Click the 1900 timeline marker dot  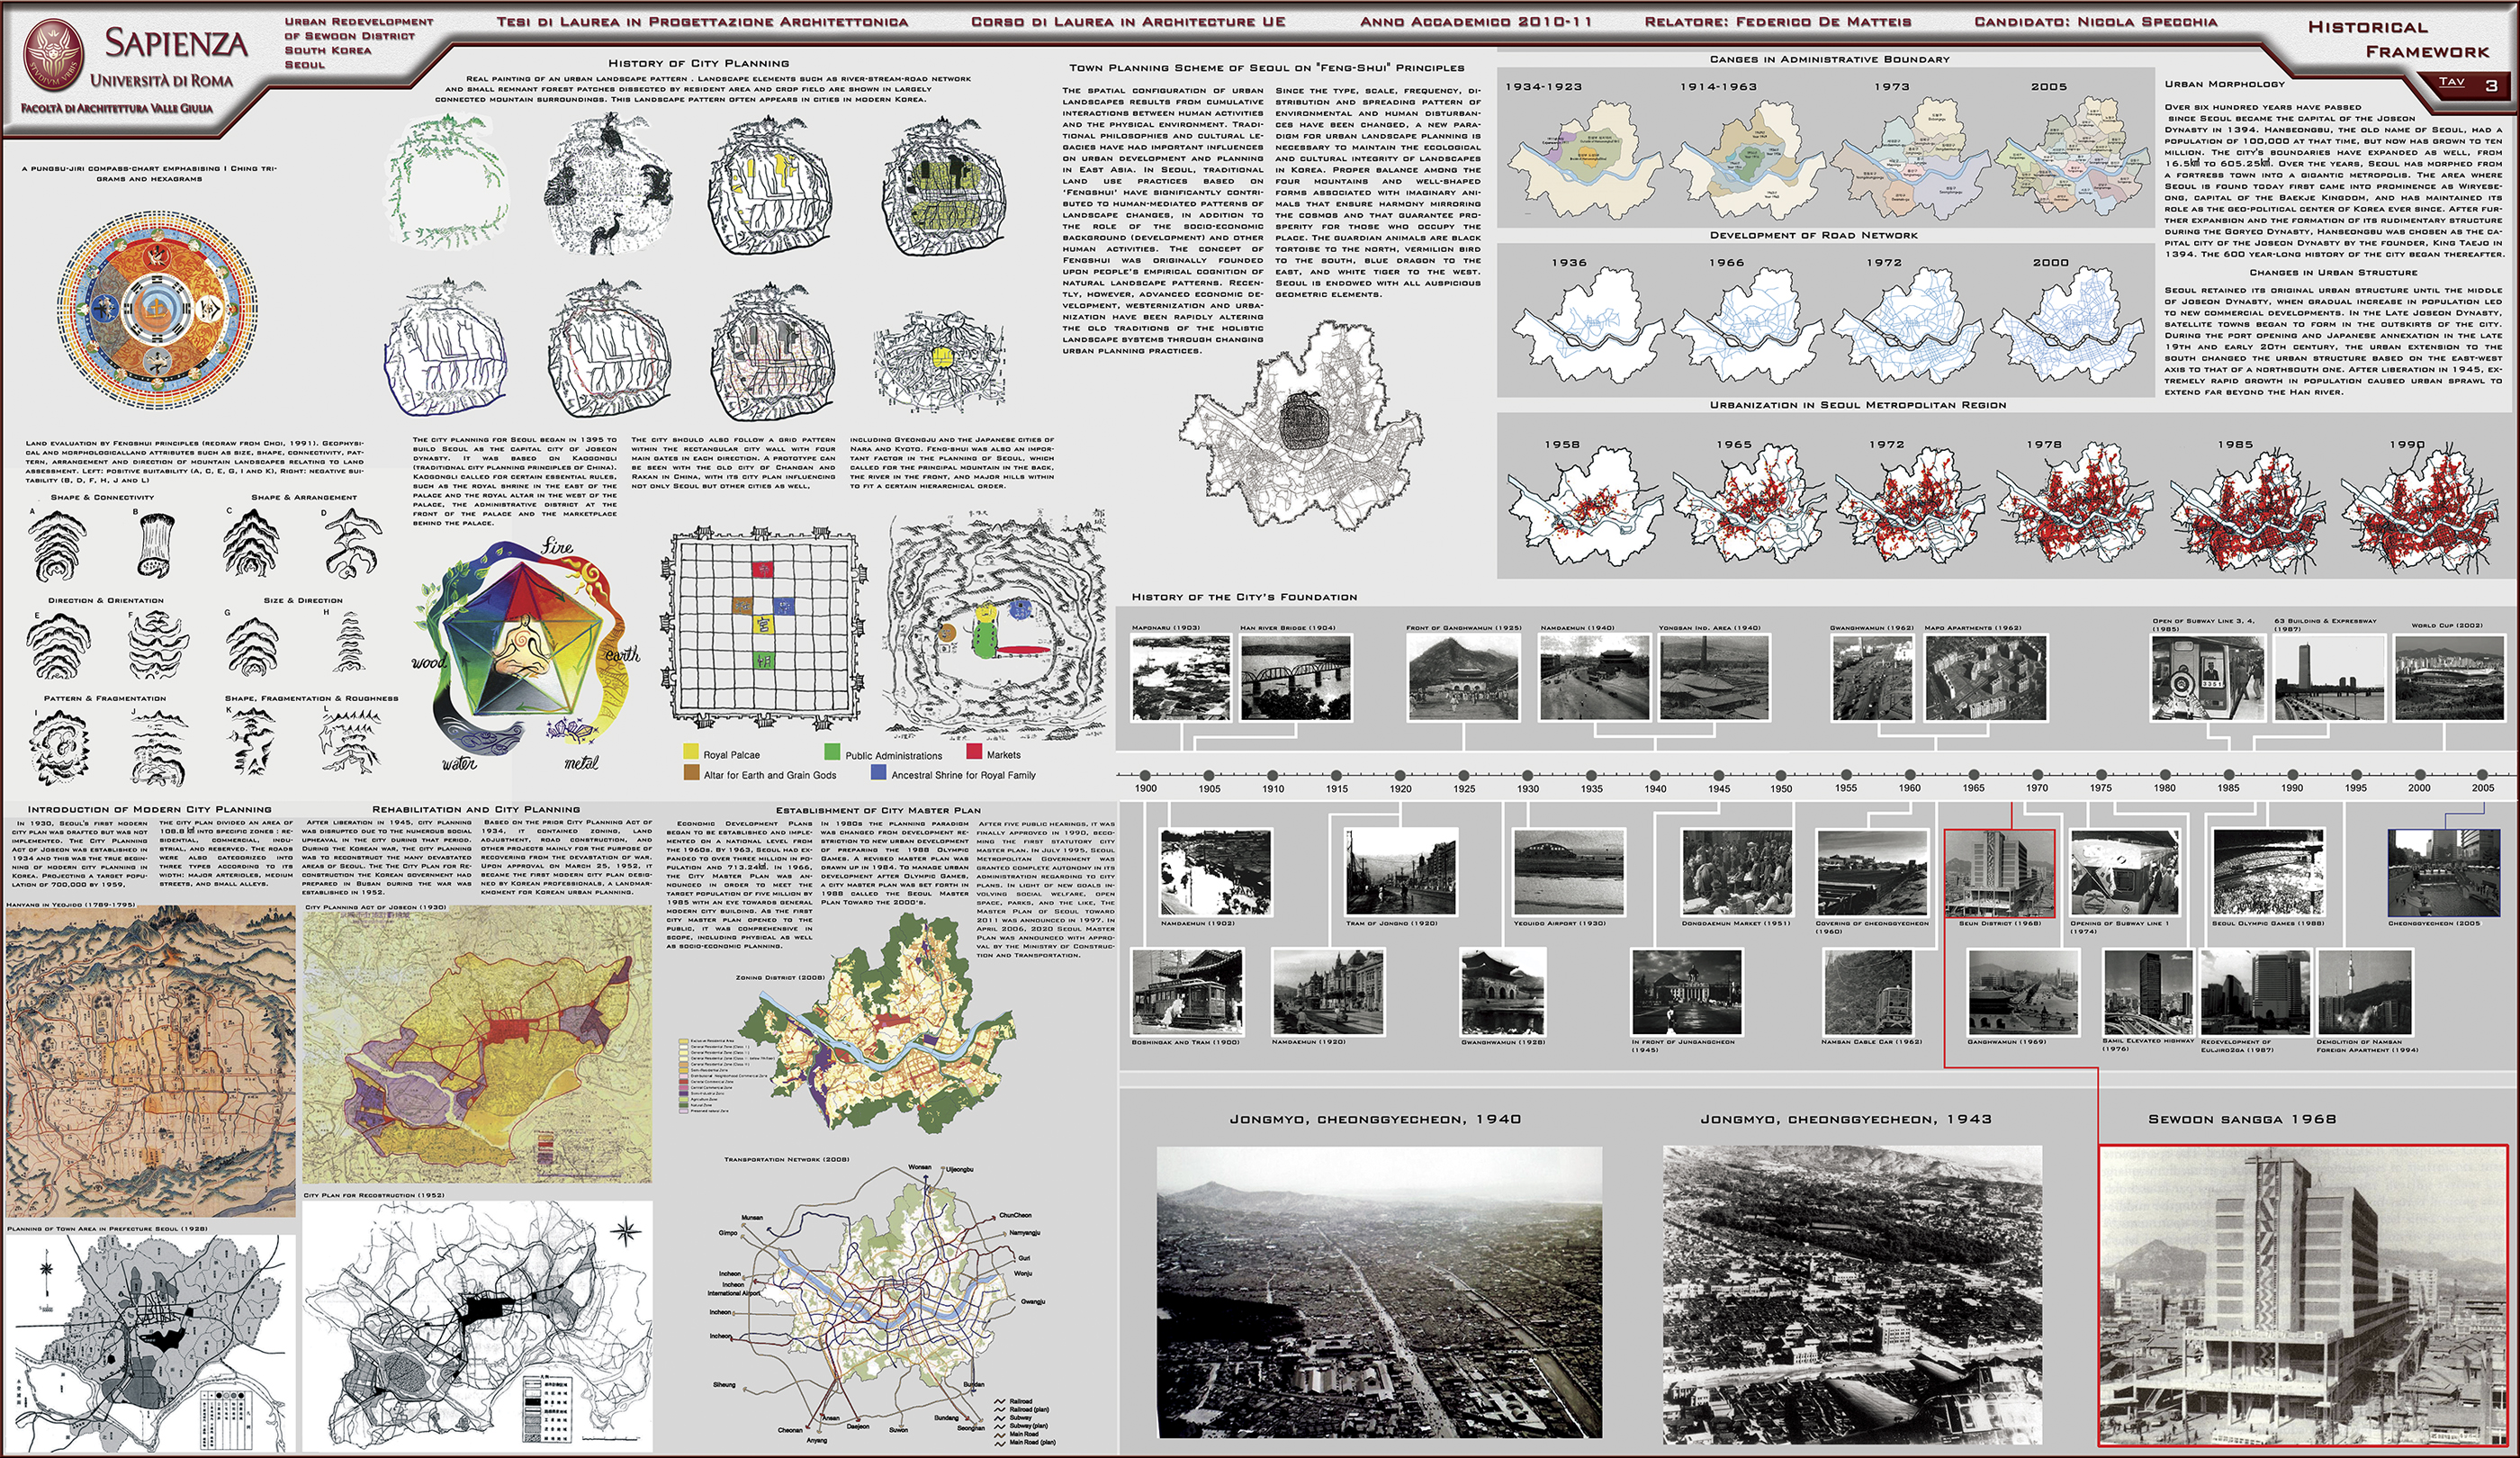(1145, 775)
